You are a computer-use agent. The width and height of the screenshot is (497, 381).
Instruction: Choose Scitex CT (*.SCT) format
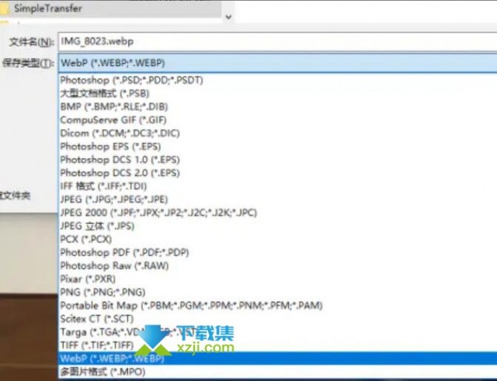tap(278, 319)
